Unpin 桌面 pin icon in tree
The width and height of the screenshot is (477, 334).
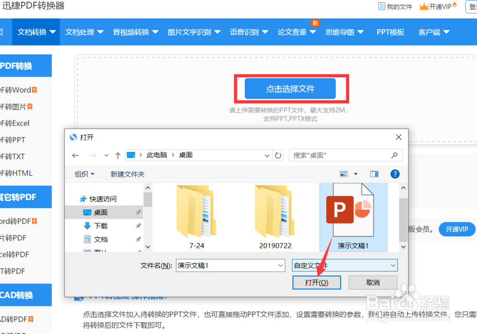coord(138,213)
